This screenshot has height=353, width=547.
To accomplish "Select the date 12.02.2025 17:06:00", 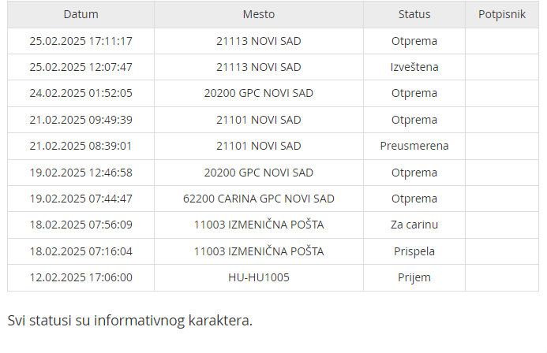I will tap(81, 277).
